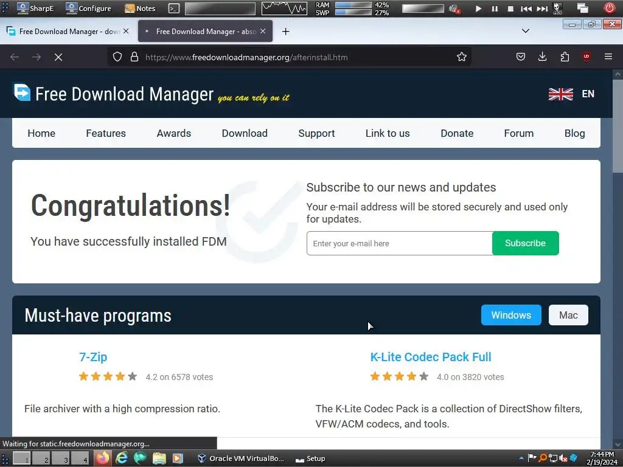Select the Mac programs filter
This screenshot has width=623, height=467.
click(x=568, y=315)
